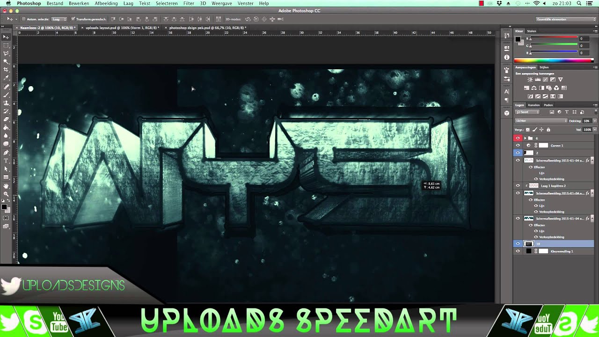Select the Pen tool

point(6,153)
